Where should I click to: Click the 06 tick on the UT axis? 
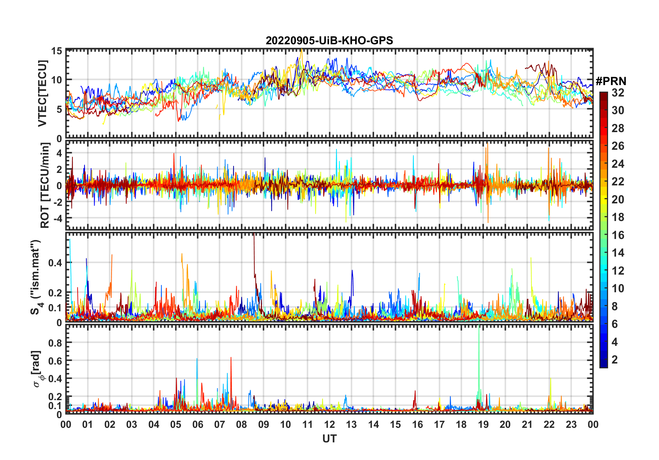tap(197, 424)
